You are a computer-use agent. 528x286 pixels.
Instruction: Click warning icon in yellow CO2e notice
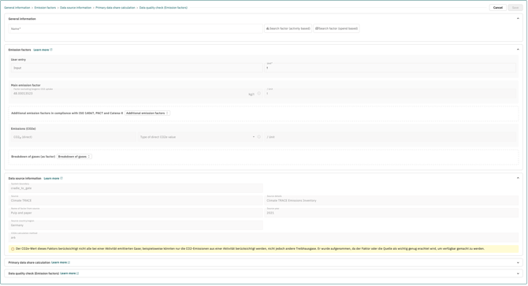[x=13, y=249]
